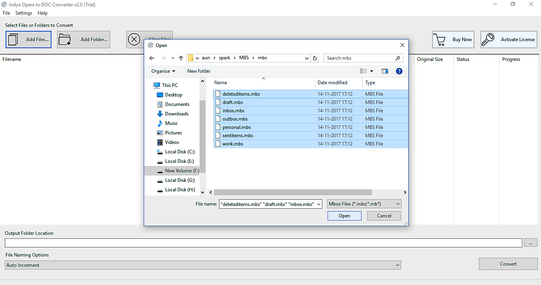The height and width of the screenshot is (285, 541).
Task: Change view layout icon
Action: pyautogui.click(x=363, y=71)
